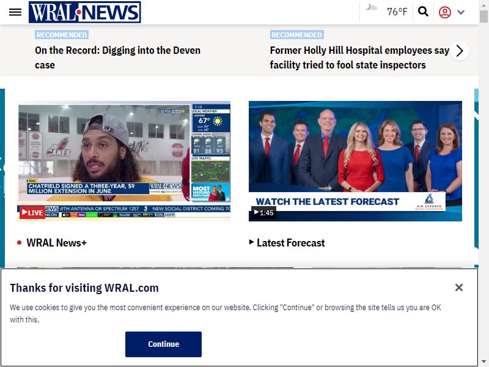Open the hamburger navigation menu
This screenshot has height=367, width=489.
15,12
